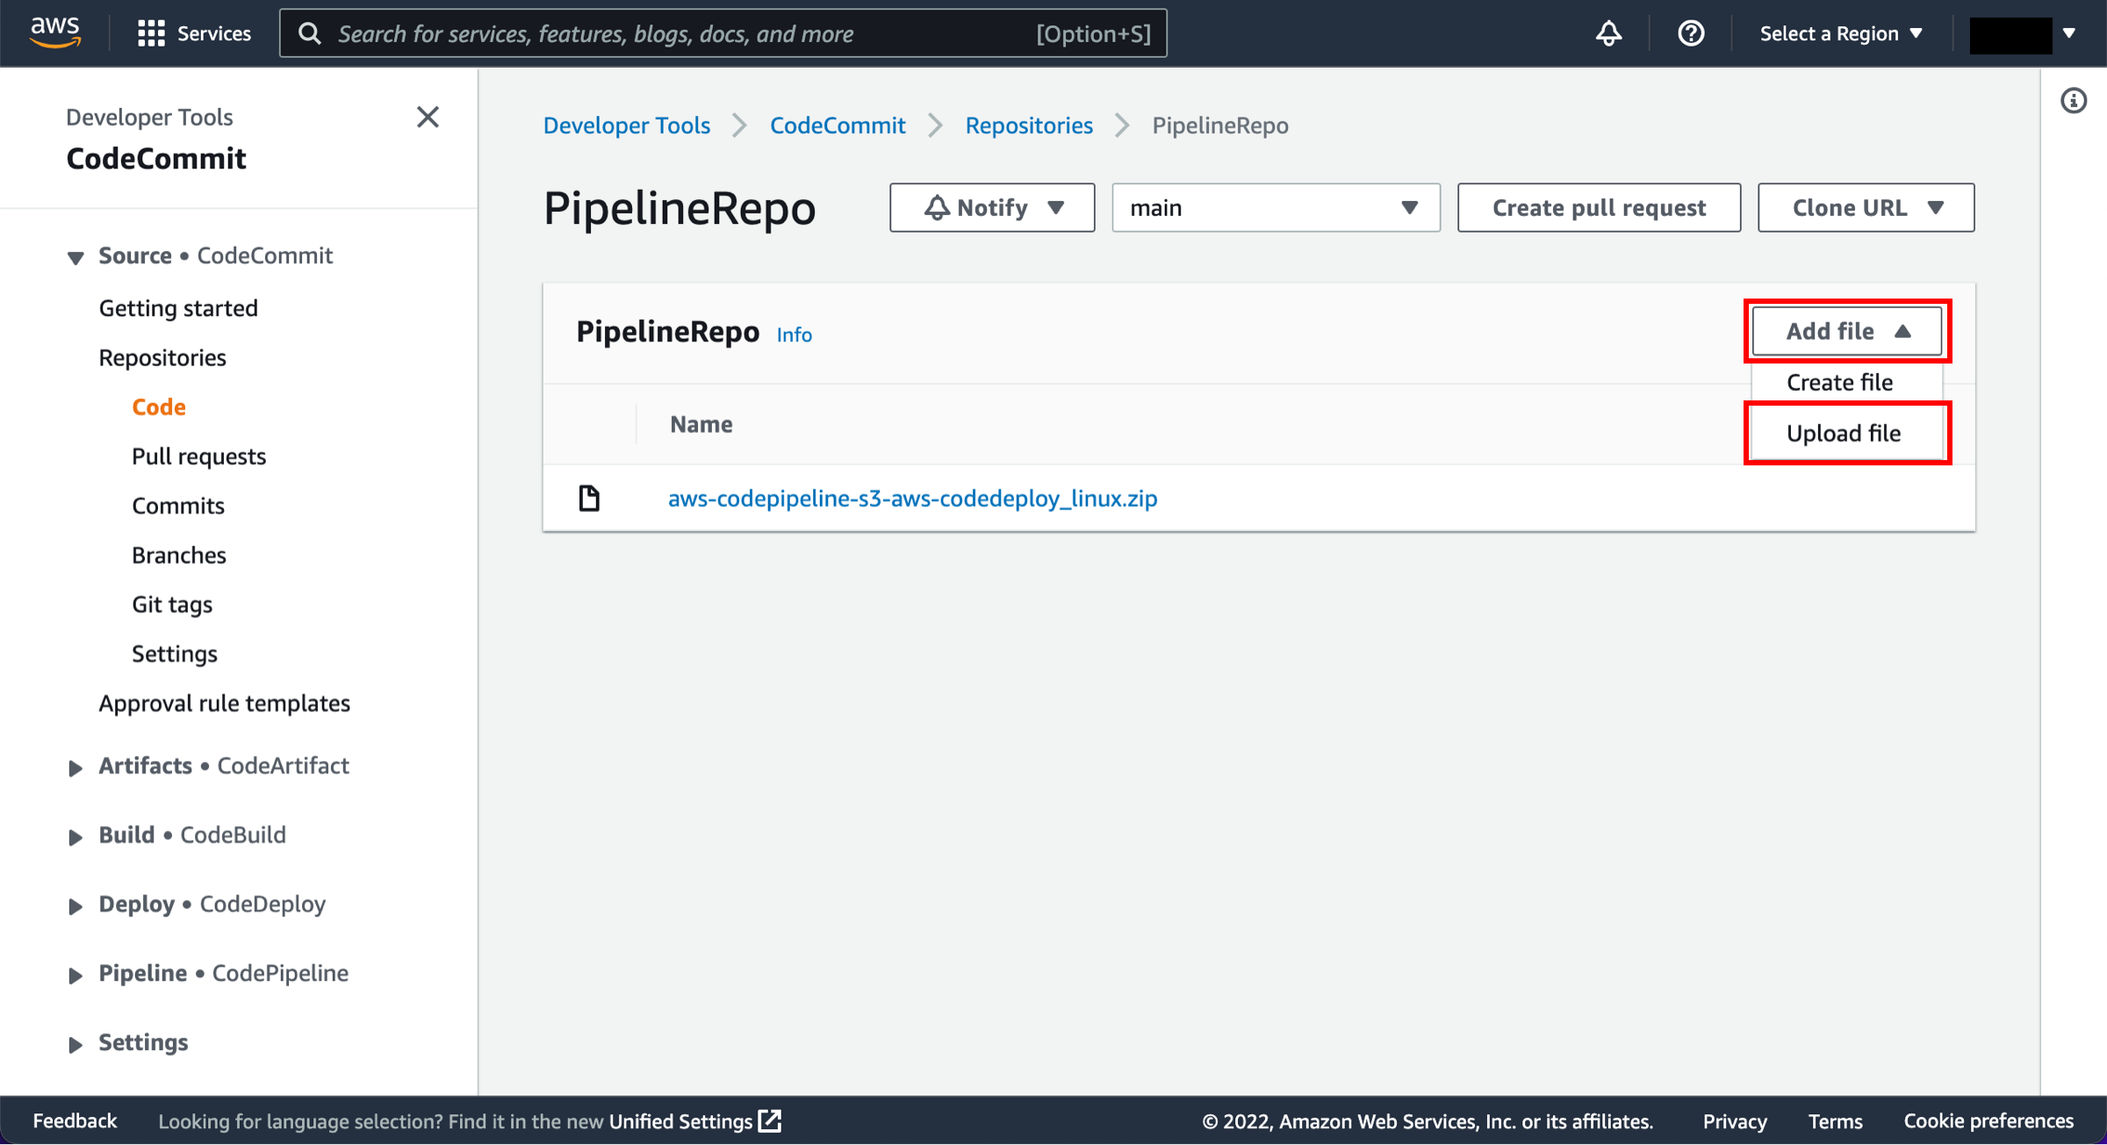Click the AWS logo home icon
The height and width of the screenshot is (1145, 2107).
54,32
